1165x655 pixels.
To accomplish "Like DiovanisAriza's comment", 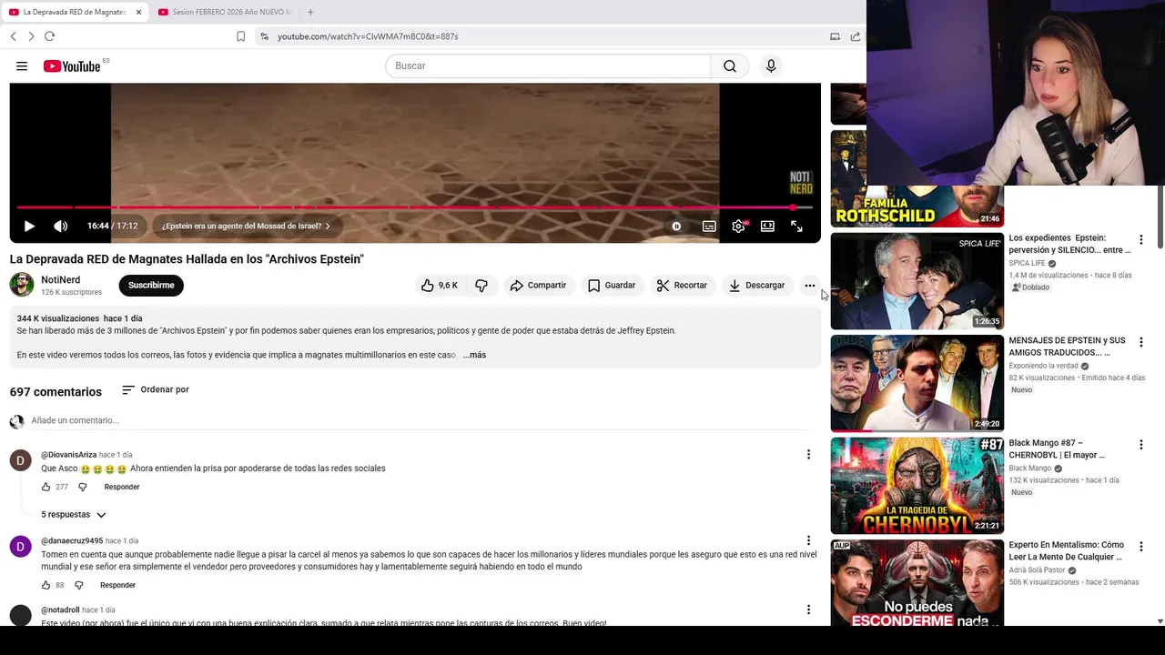I will click(46, 487).
